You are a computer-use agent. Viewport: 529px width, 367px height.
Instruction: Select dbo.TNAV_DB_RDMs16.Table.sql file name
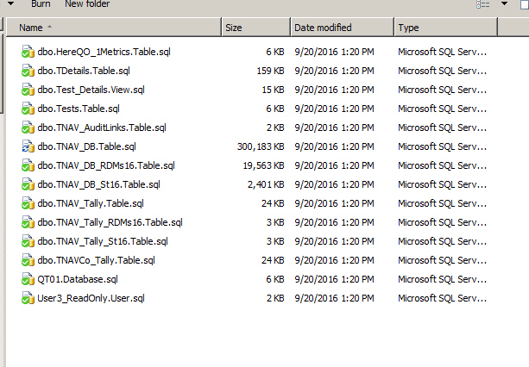tap(106, 165)
